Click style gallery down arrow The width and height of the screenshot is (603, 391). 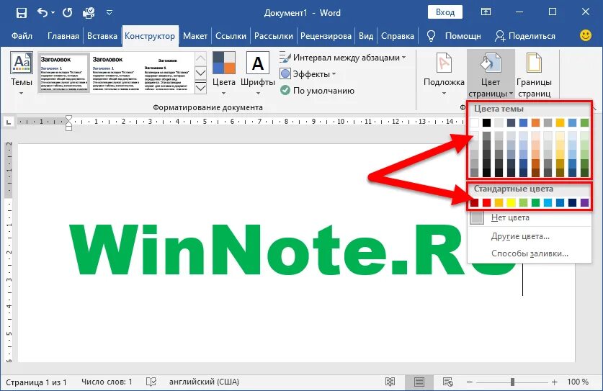pos(201,73)
